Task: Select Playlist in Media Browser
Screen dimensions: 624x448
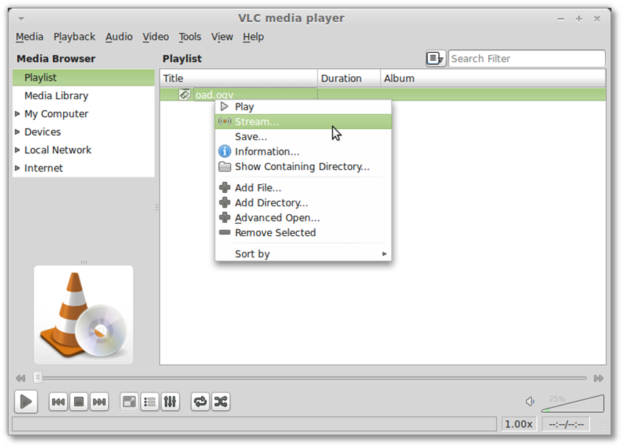Action: coord(84,78)
